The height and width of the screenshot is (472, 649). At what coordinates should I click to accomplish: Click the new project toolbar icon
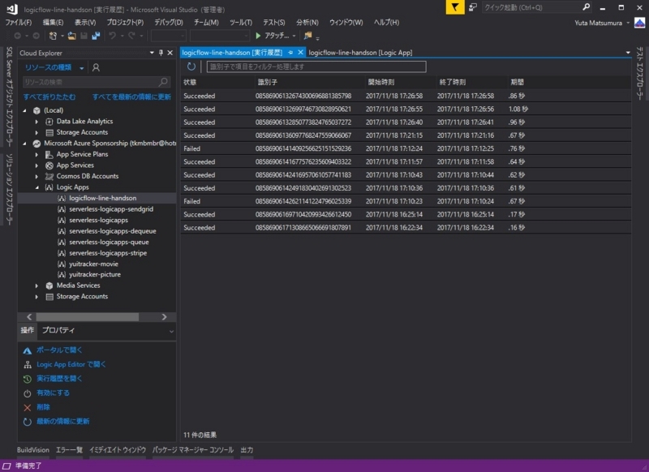[53, 36]
